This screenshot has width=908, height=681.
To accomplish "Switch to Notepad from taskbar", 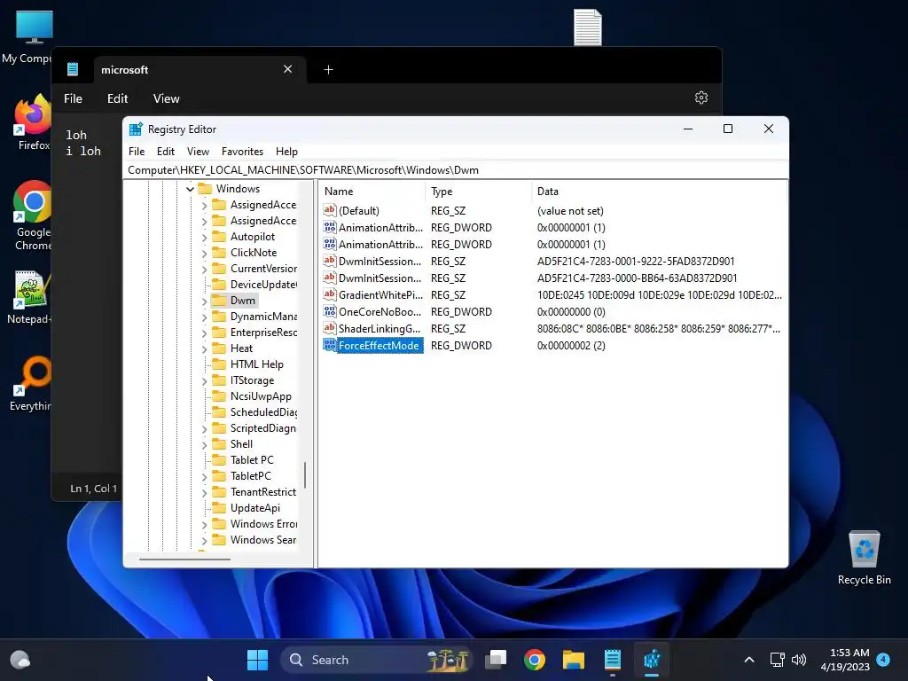I will pyautogui.click(x=612, y=660).
